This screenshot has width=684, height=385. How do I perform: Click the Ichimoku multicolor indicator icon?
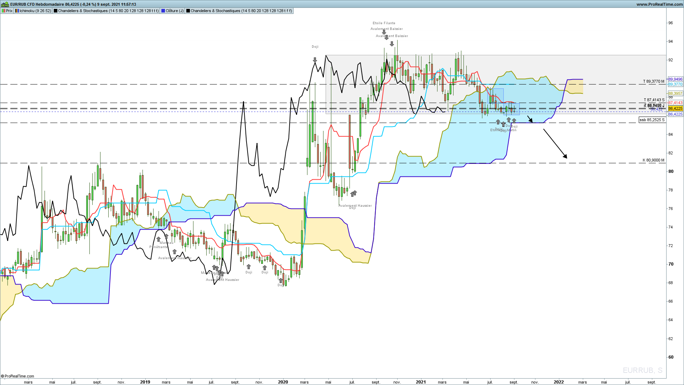coord(17,11)
